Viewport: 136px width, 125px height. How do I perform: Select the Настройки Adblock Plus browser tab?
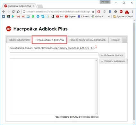[x=20, y=6]
